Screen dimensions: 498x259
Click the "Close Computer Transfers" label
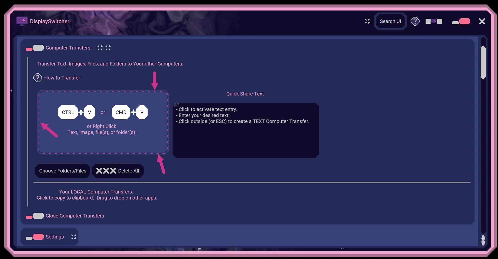(75, 216)
